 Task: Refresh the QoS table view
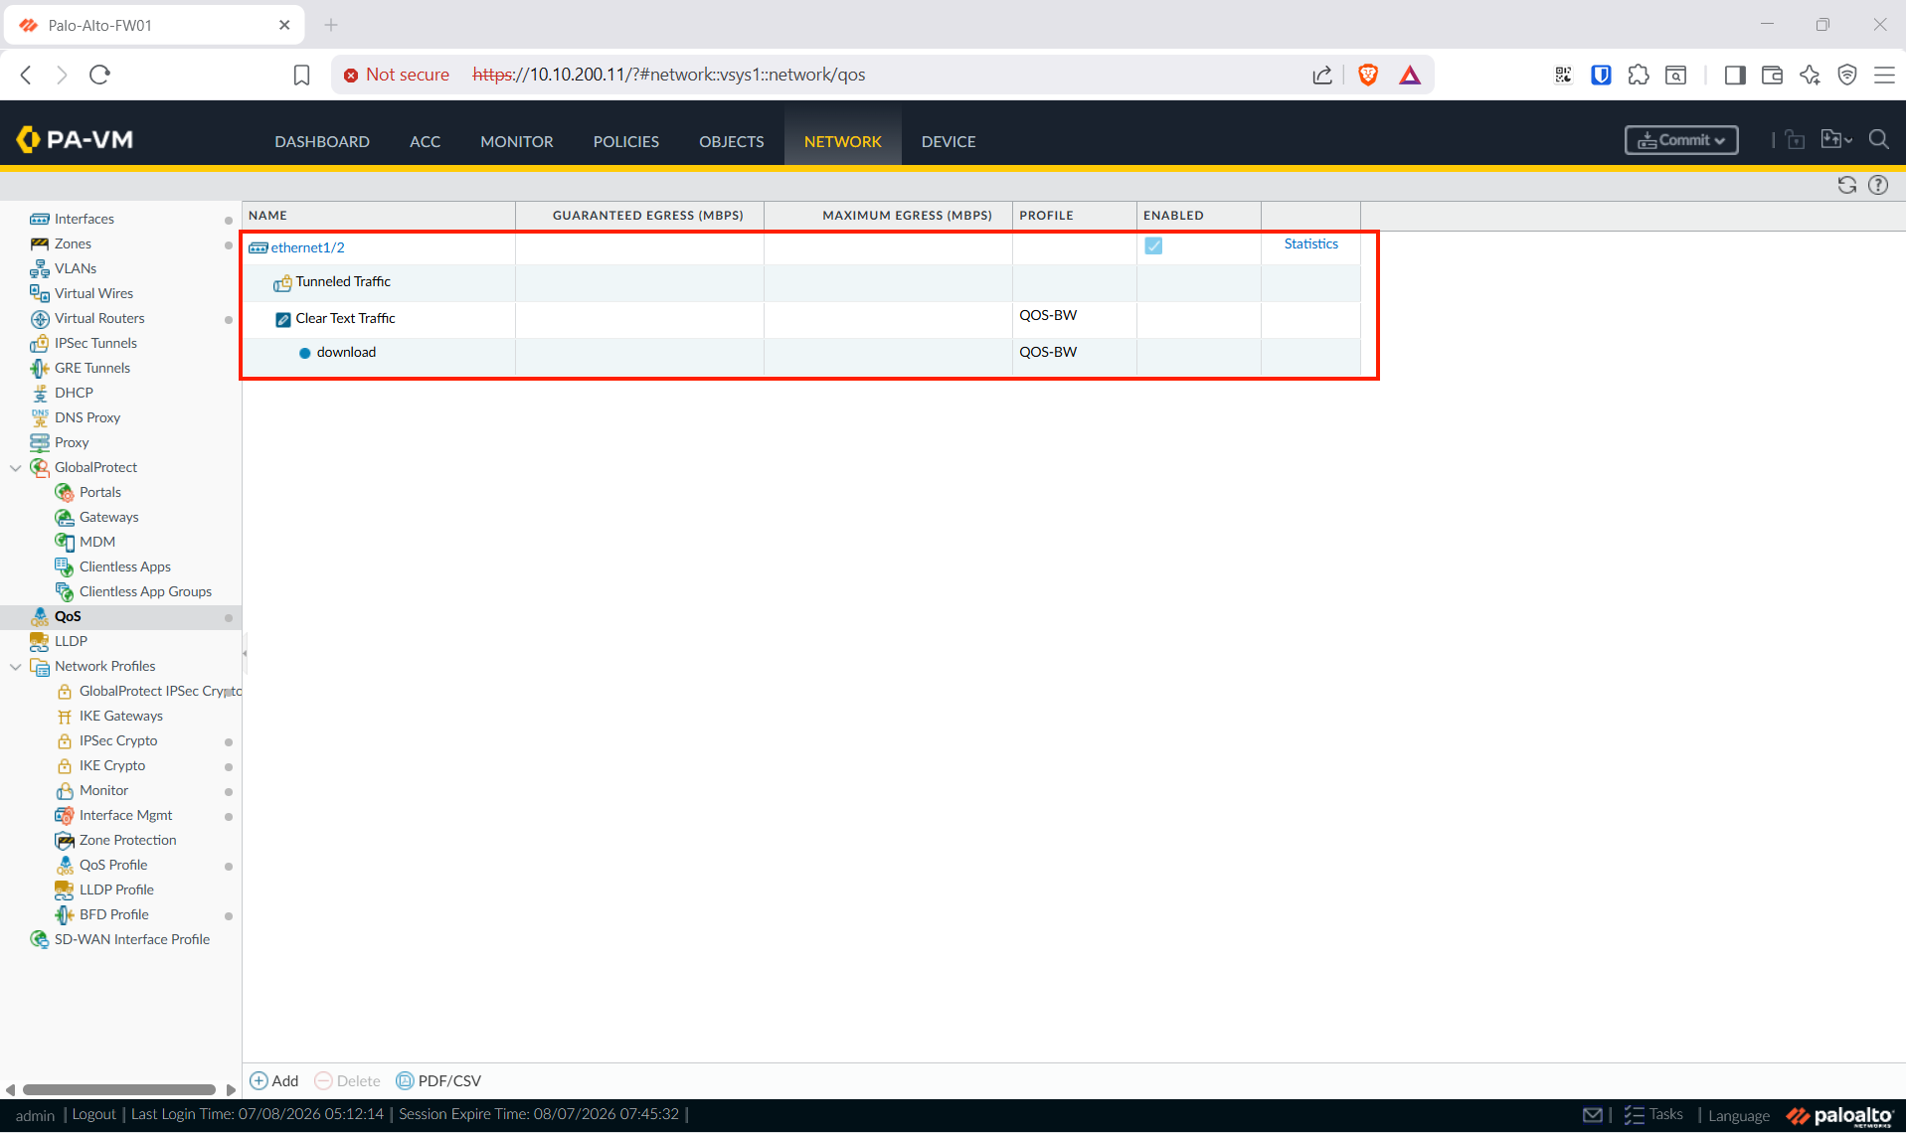click(x=1847, y=185)
